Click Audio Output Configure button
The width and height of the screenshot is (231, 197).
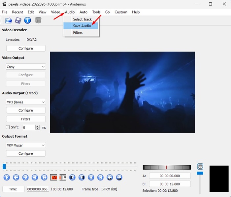pos(26,110)
